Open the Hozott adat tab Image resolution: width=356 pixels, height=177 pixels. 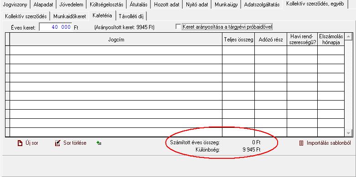tap(167, 4)
